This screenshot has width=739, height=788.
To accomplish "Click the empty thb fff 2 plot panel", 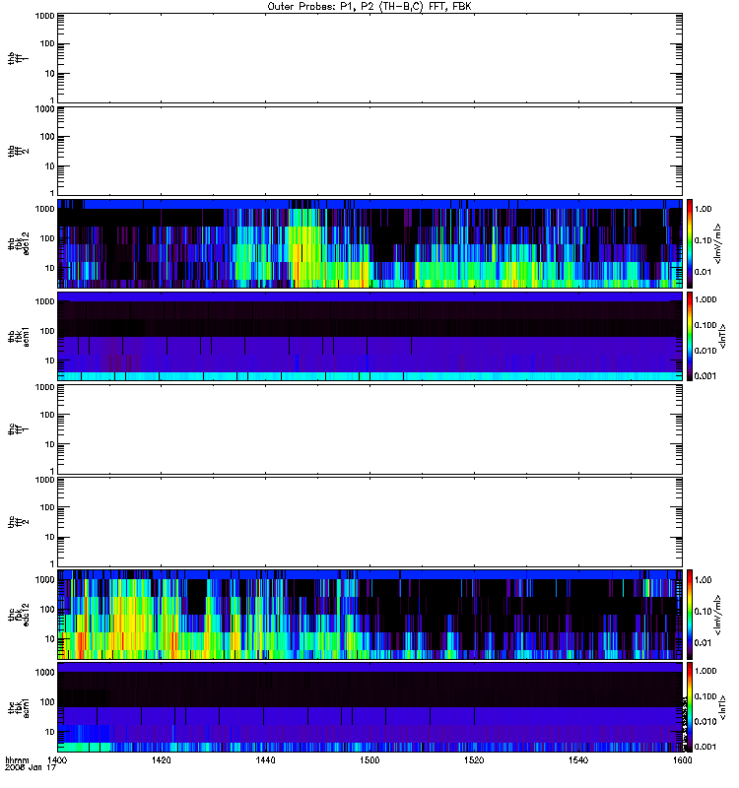I will 369,151.
